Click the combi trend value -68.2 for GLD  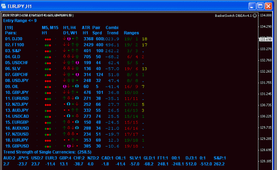[x=112, y=57]
